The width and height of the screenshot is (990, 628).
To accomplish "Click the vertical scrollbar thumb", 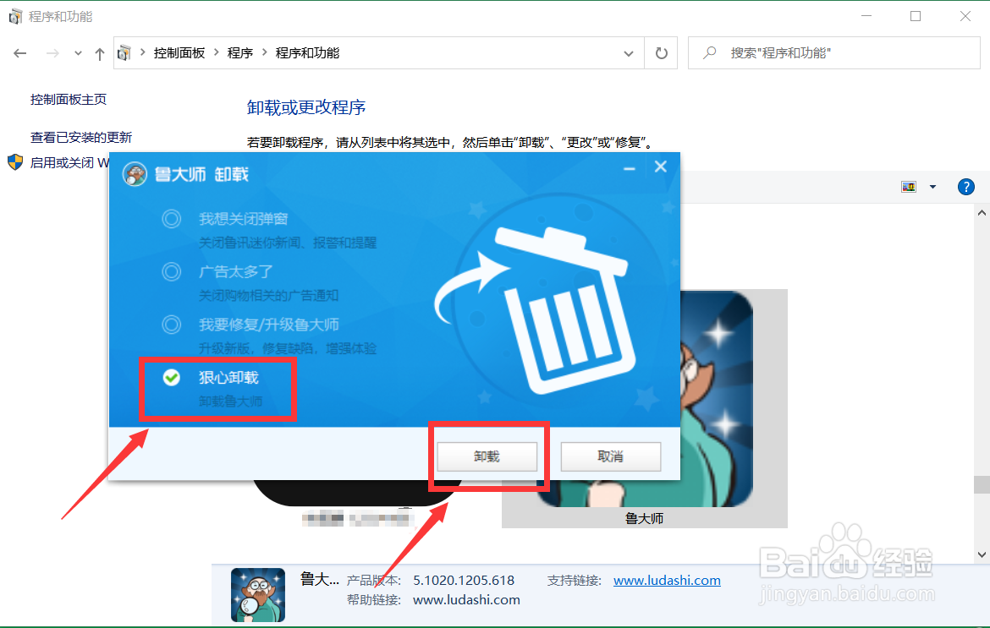I will point(982,483).
